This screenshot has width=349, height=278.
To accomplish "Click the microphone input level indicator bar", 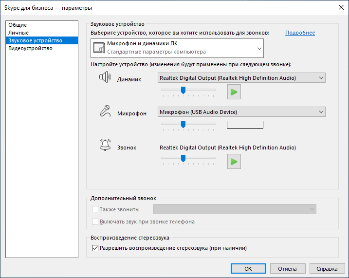I will (245, 125).
